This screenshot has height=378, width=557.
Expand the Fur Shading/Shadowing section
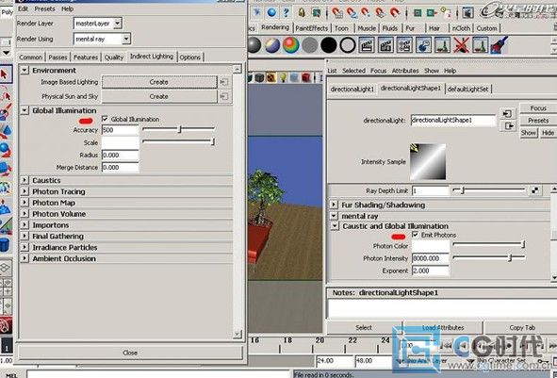tap(334, 205)
